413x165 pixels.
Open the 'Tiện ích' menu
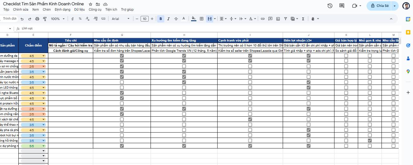point(111,10)
